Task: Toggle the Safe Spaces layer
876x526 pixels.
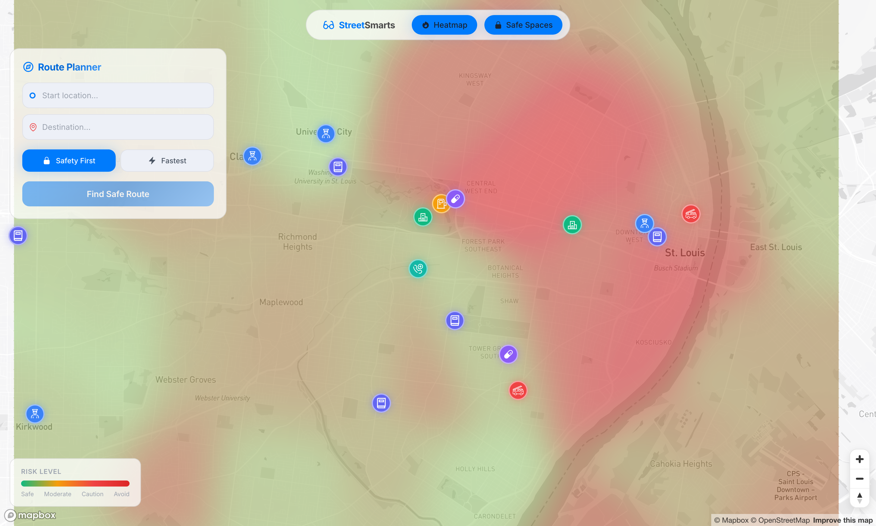Action: coord(523,25)
